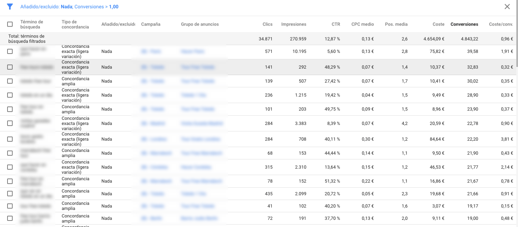
Task: Check the row with 236 clics
Action: (10, 95)
